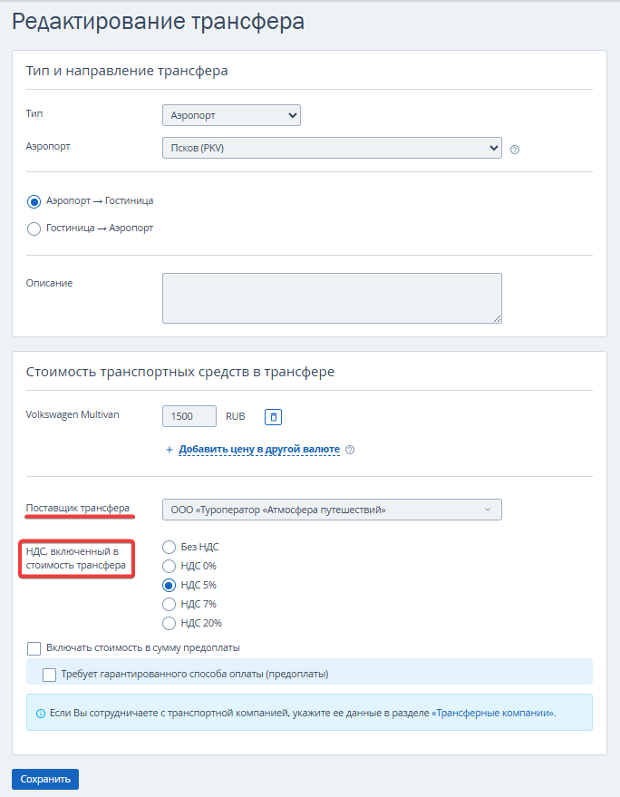The width and height of the screenshot is (620, 797).
Task: Select НДС 0% radio button
Action: click(169, 567)
